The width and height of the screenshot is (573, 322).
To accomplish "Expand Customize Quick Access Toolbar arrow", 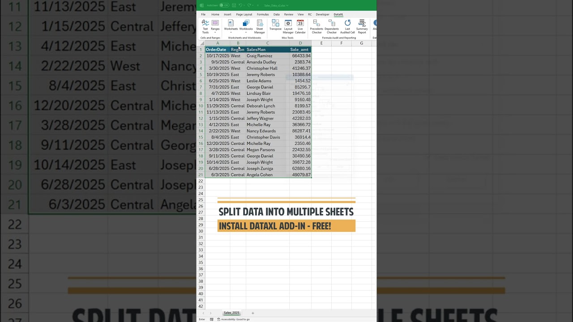I will 258,5.
